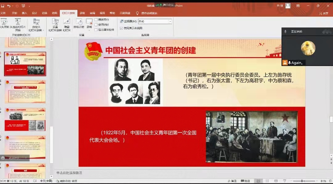Open Set Up Slide Show (设置幻灯片放映)
333x184 pixels.
[x=55, y=25]
